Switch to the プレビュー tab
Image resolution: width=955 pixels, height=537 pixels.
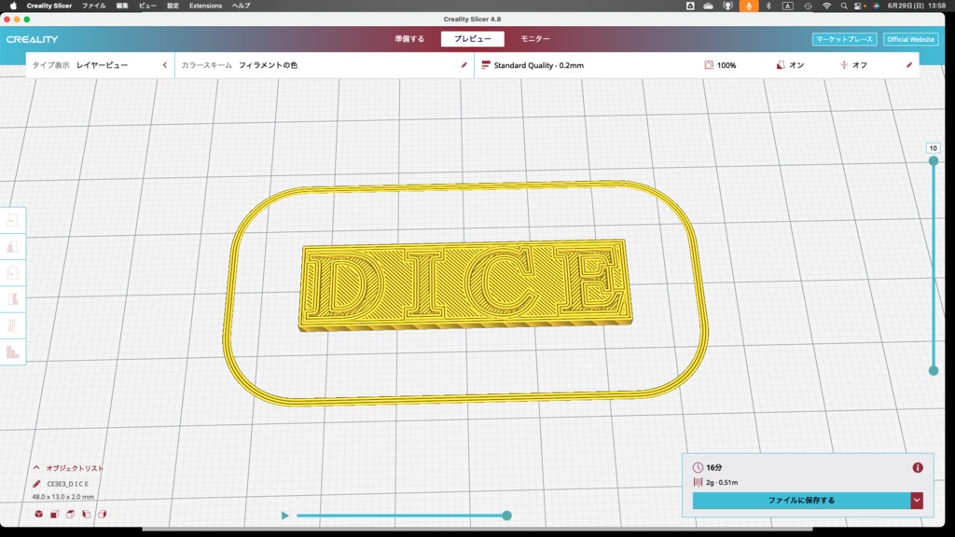[x=473, y=39]
